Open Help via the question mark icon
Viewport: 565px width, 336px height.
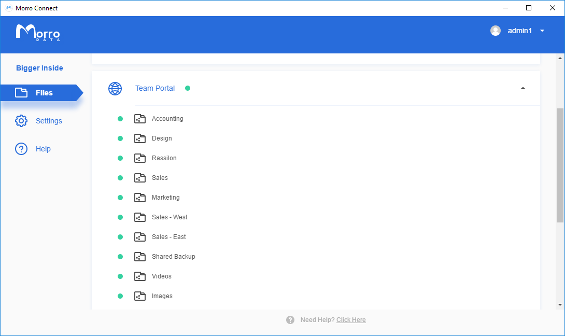pyautogui.click(x=21, y=149)
